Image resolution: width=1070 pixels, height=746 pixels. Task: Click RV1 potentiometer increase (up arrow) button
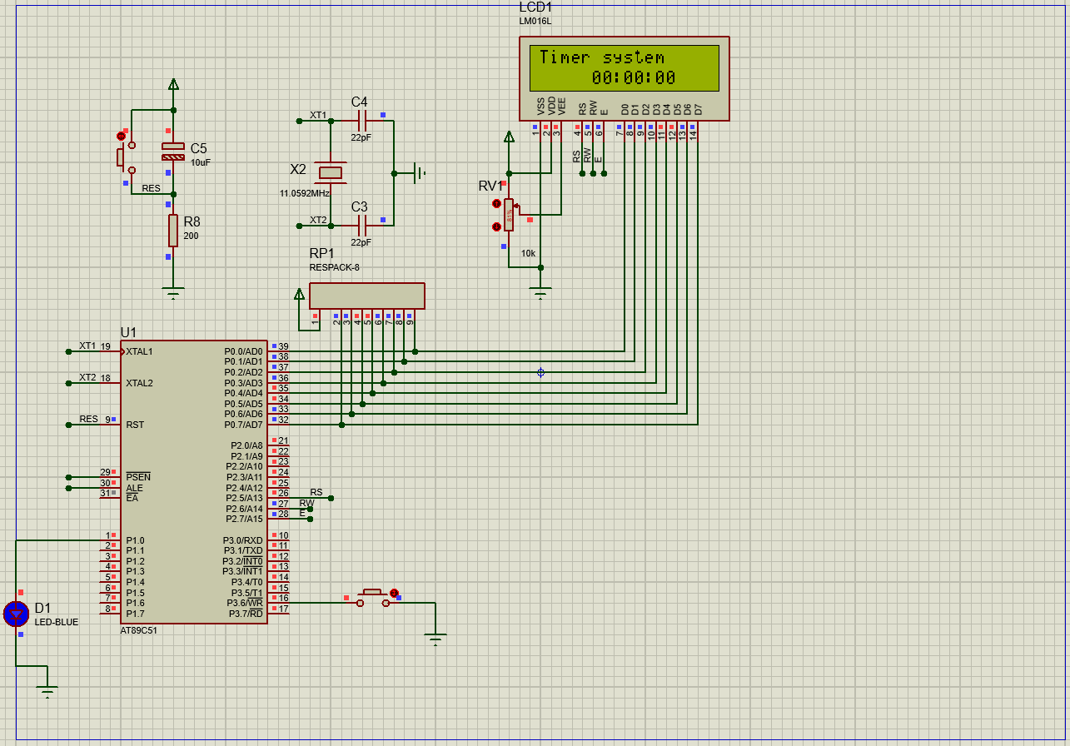[x=497, y=203]
